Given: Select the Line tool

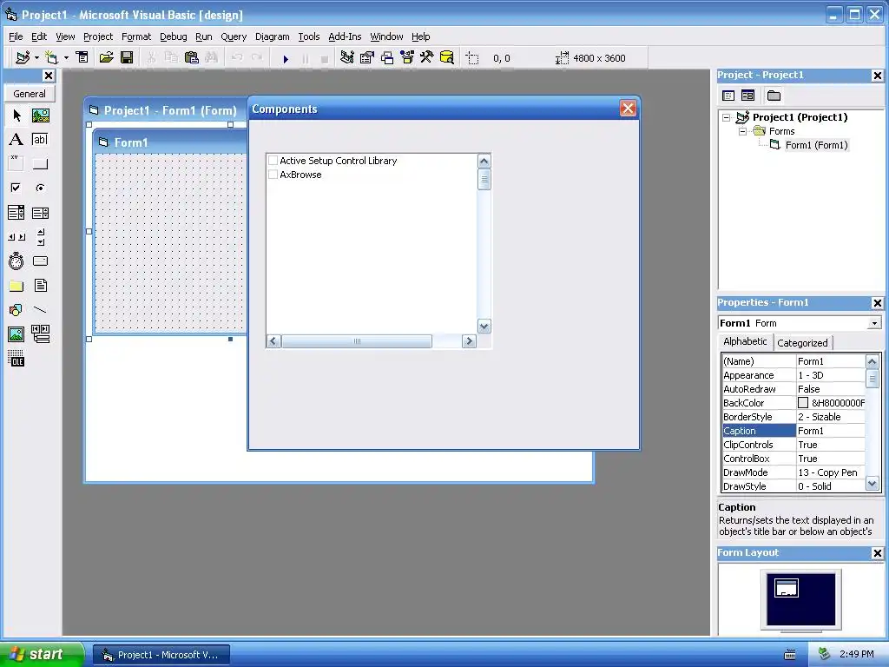Looking at the screenshot, I should tap(40, 310).
